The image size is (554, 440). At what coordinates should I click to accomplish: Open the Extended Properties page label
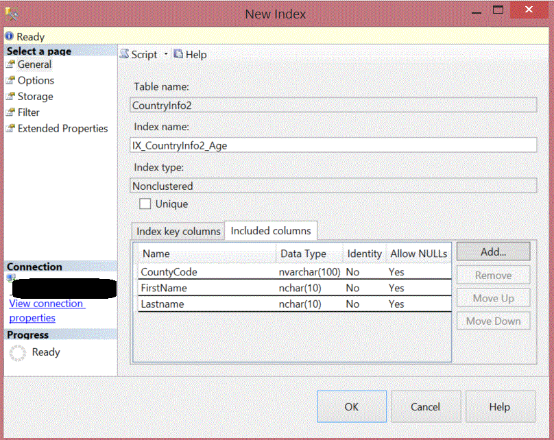62,128
